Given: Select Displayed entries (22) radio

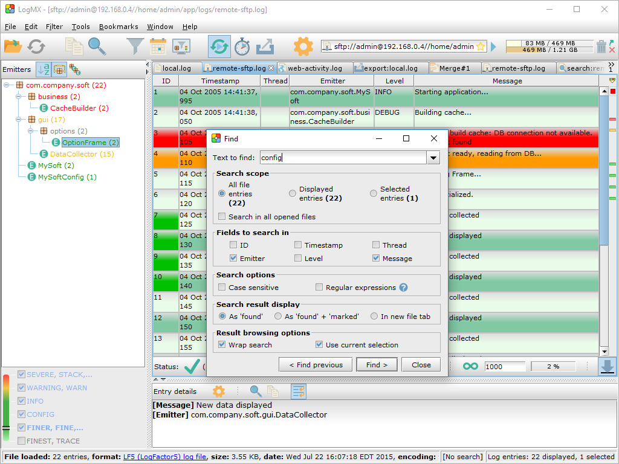Looking at the screenshot, I should (293, 193).
